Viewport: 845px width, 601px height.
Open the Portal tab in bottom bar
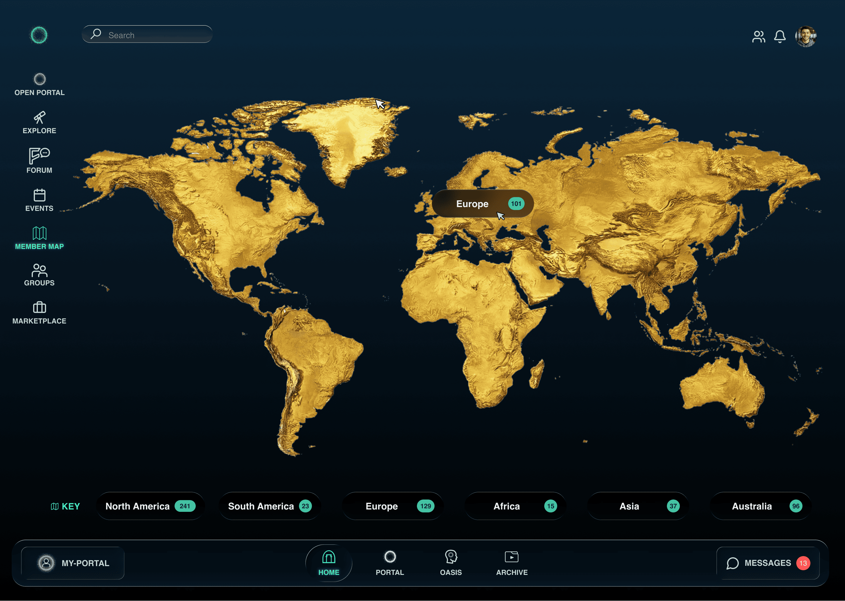pyautogui.click(x=390, y=563)
